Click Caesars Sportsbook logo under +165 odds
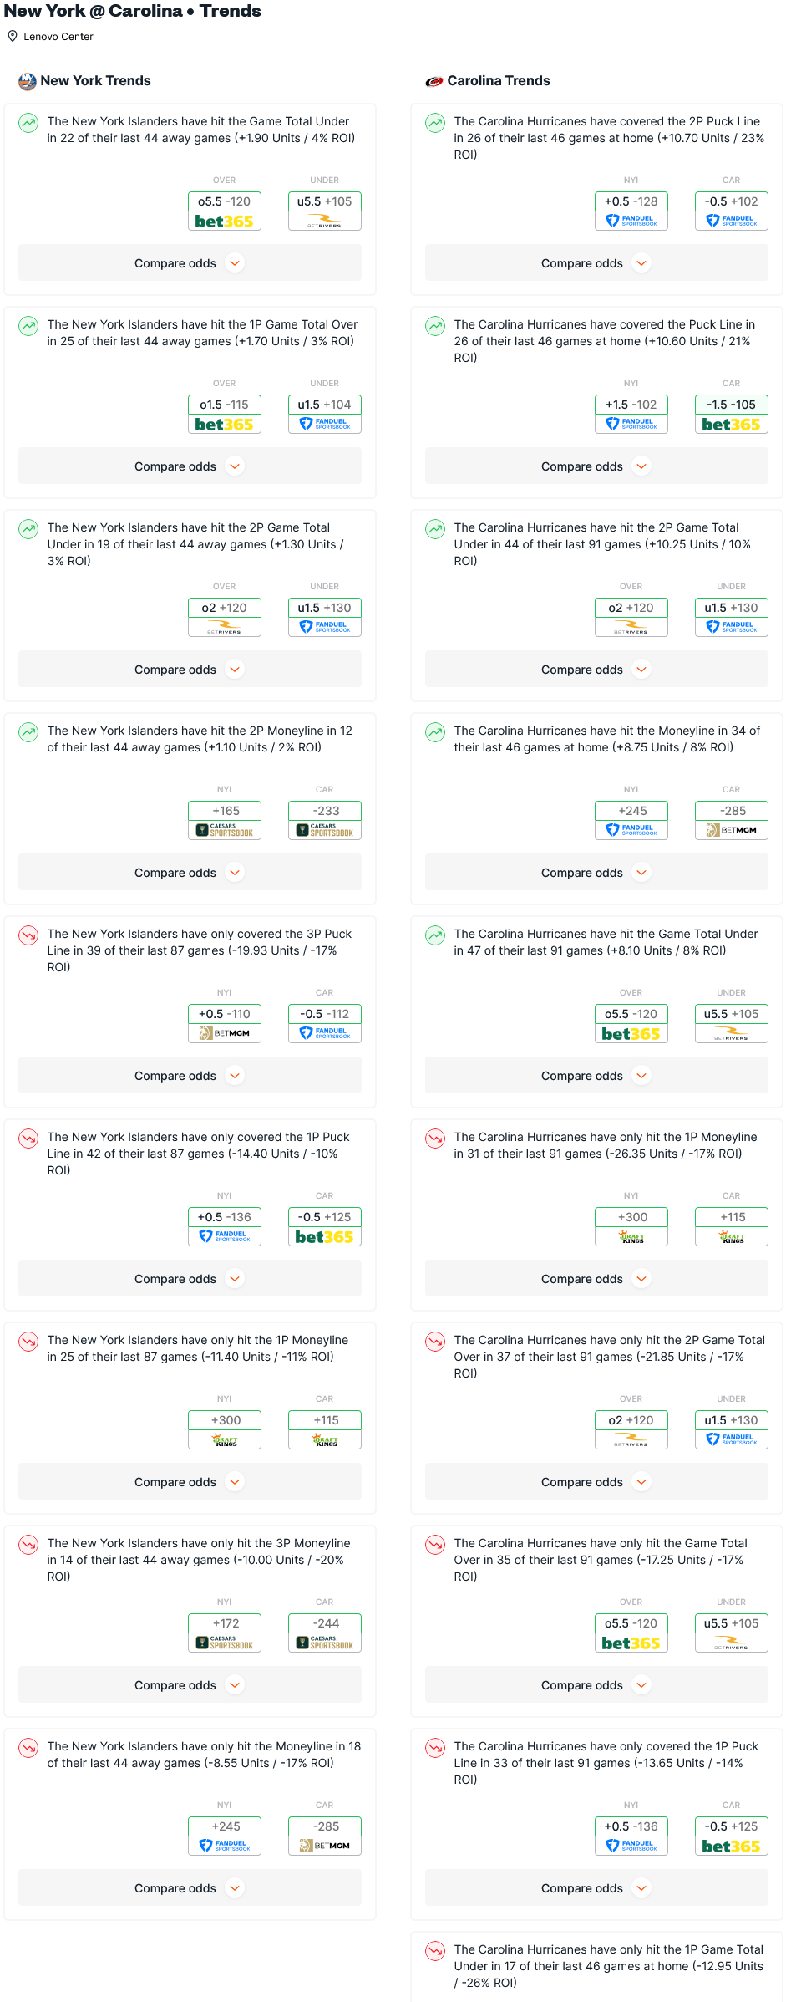The width and height of the screenshot is (786, 2002). (x=225, y=831)
